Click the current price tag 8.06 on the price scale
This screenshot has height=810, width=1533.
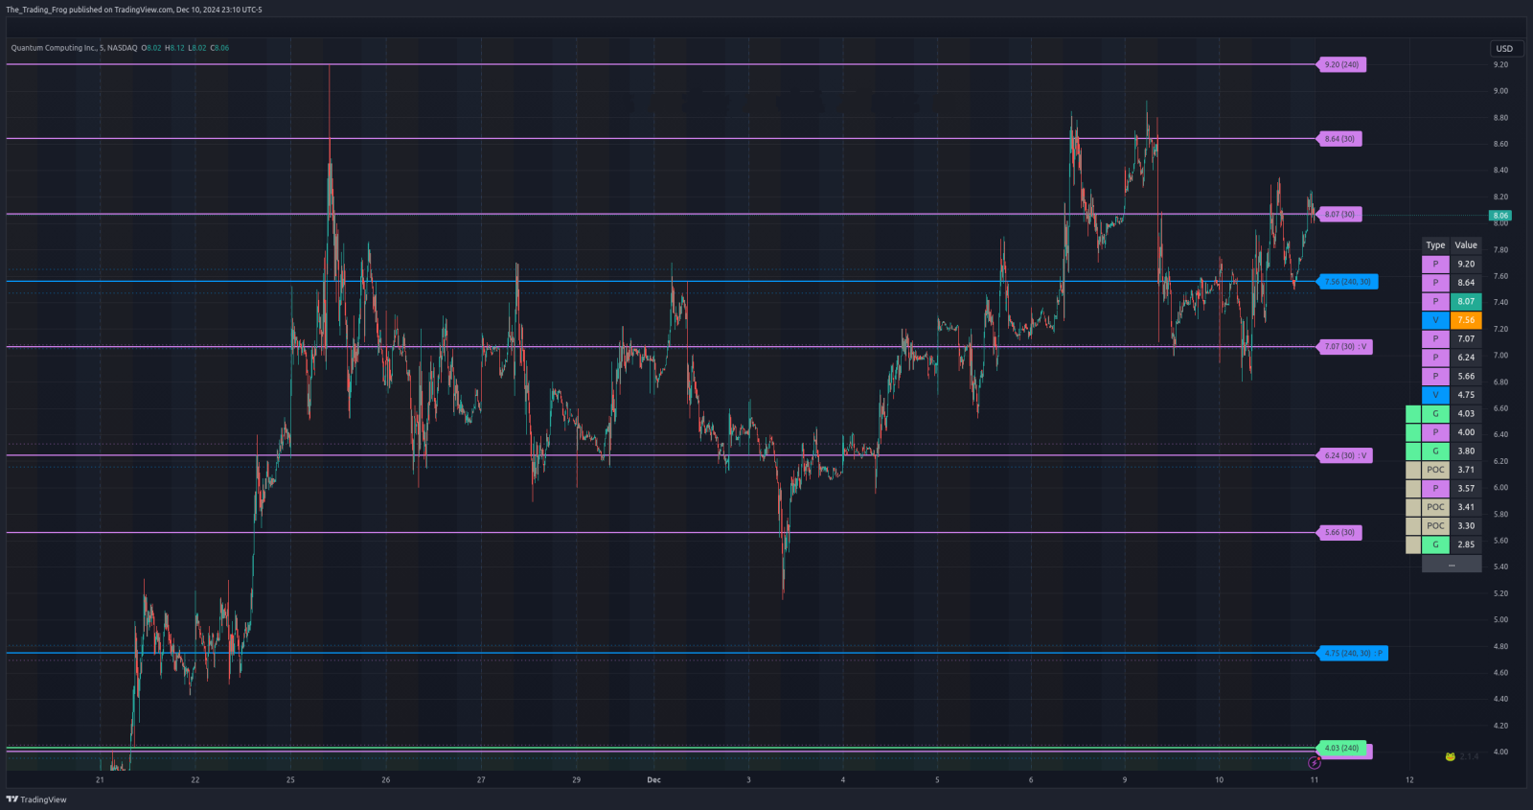[1500, 216]
